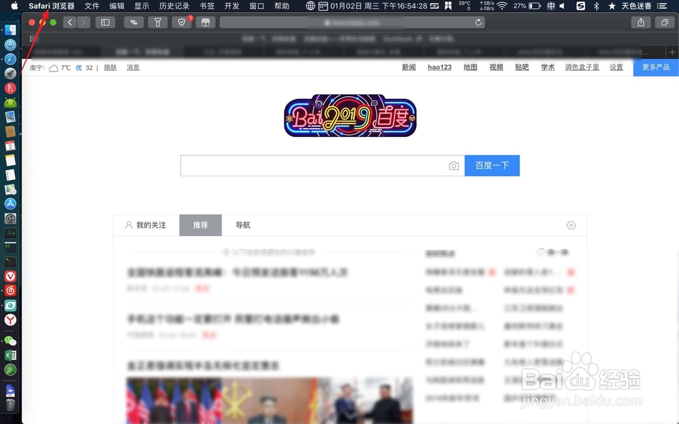Open Launchpad rocket icon in the Dock

(x=10, y=73)
